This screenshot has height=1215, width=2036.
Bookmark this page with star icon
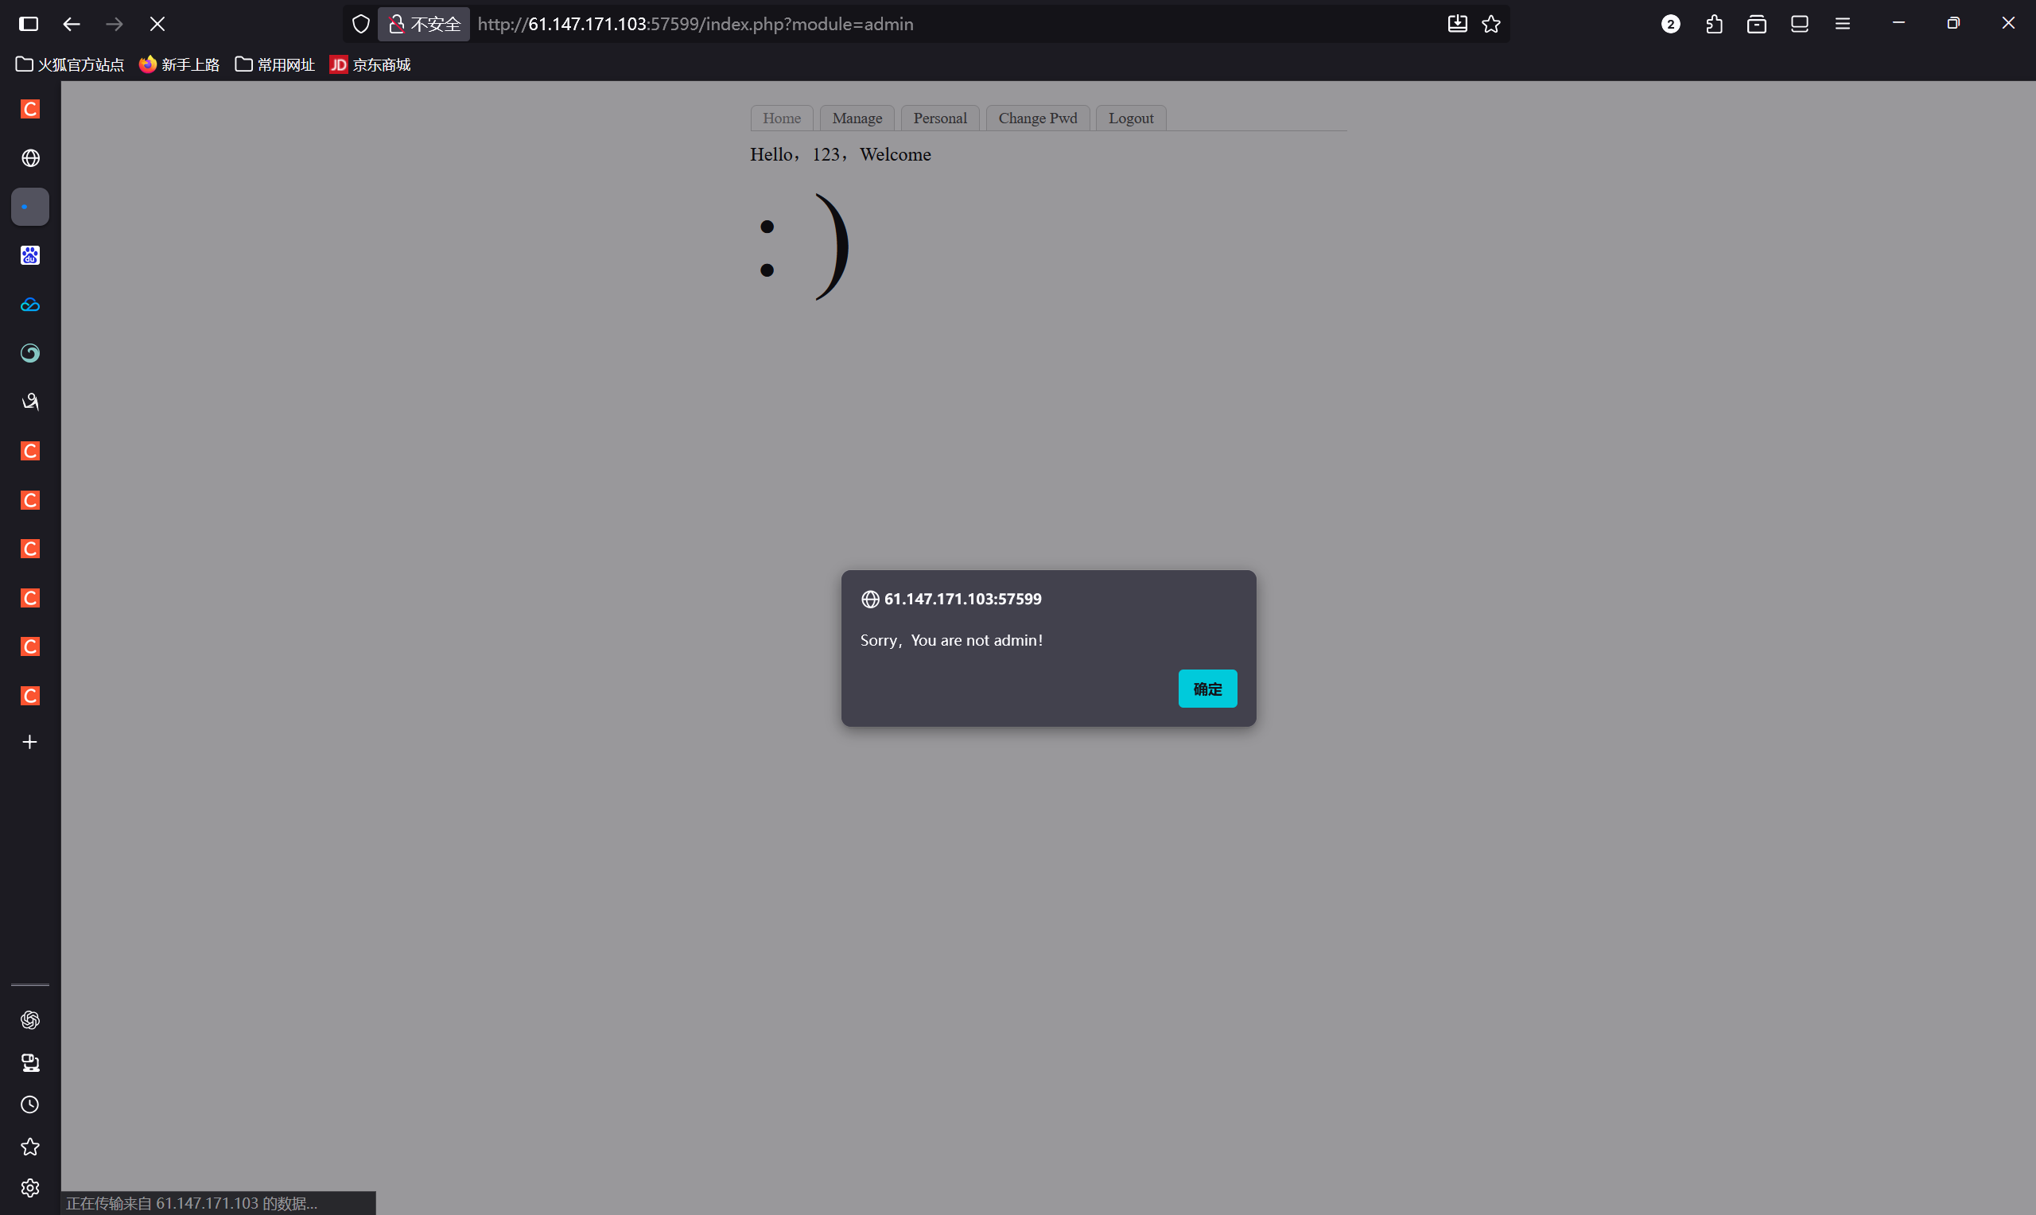pos(1490,24)
